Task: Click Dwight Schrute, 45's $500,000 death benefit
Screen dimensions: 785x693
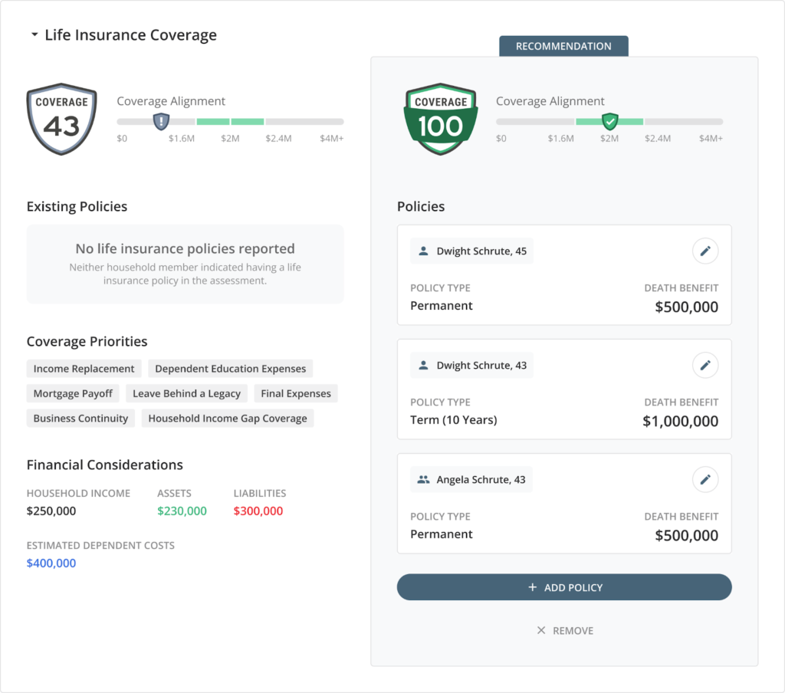Action: pos(686,307)
